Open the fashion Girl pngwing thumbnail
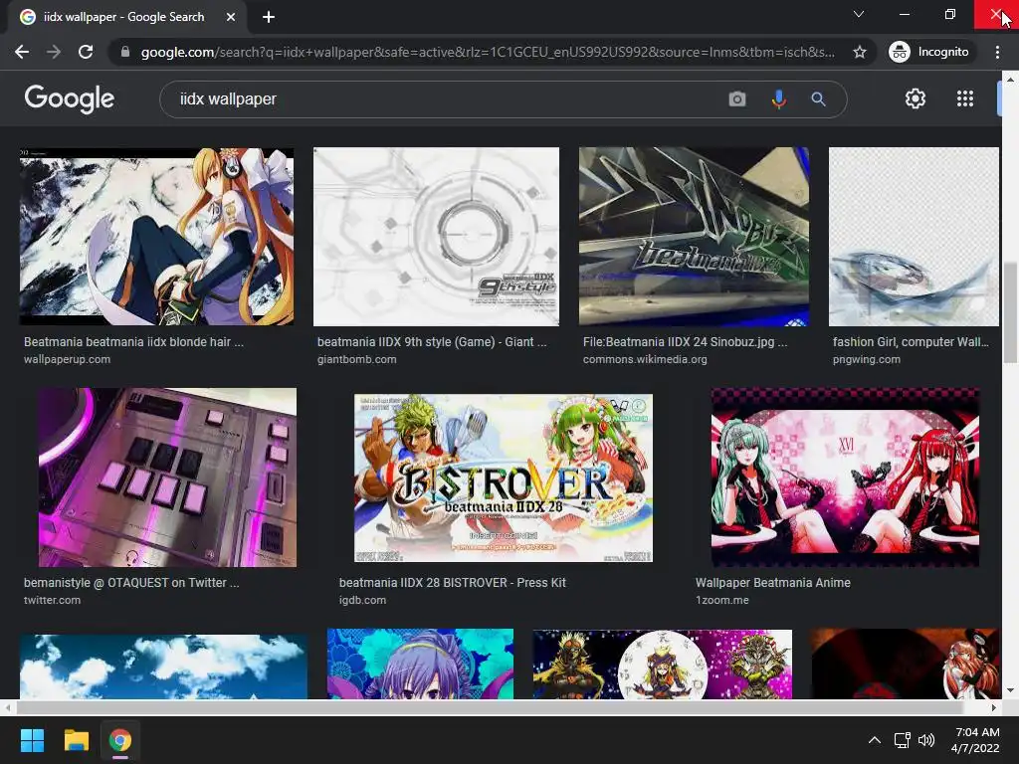 pyautogui.click(x=914, y=237)
